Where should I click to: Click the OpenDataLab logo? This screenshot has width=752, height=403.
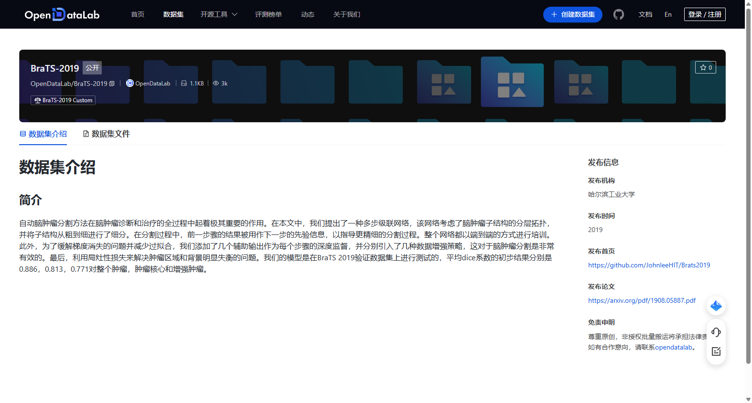[62, 14]
